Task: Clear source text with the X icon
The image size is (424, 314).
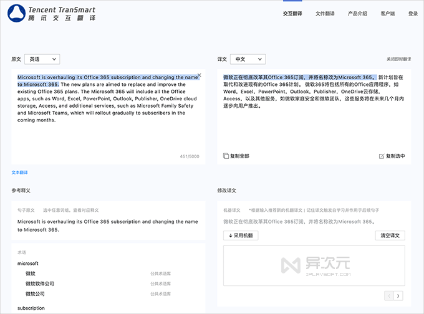Action: click(x=200, y=75)
